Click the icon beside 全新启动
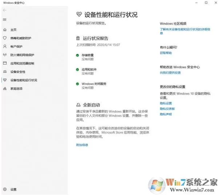This screenshot has width=220, height=195. (x=78, y=105)
